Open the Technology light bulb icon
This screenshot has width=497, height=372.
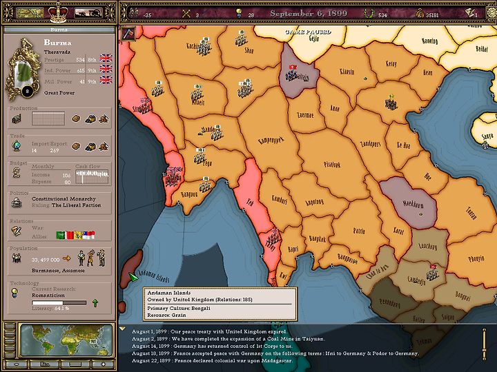coord(14,293)
